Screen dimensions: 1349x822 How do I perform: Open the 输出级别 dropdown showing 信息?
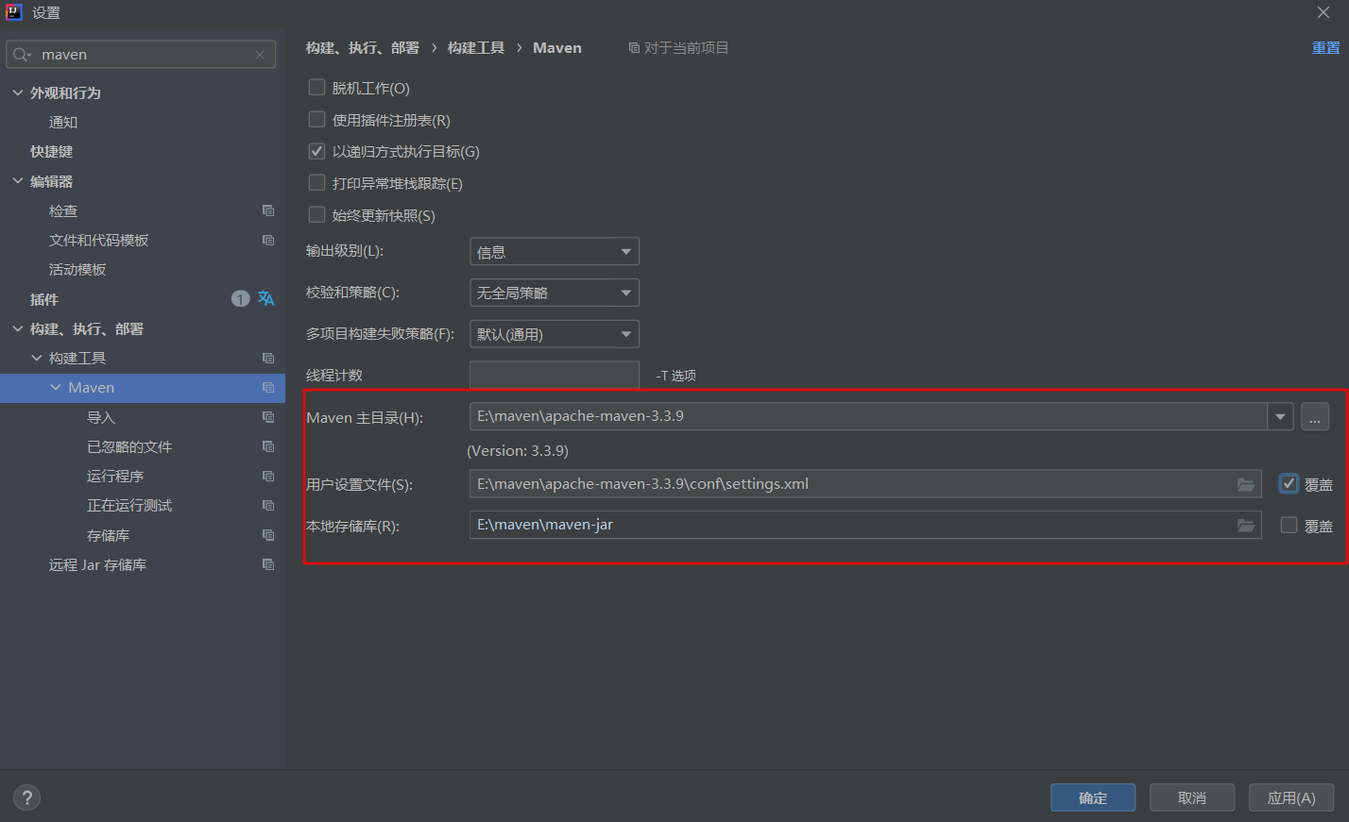coord(555,251)
